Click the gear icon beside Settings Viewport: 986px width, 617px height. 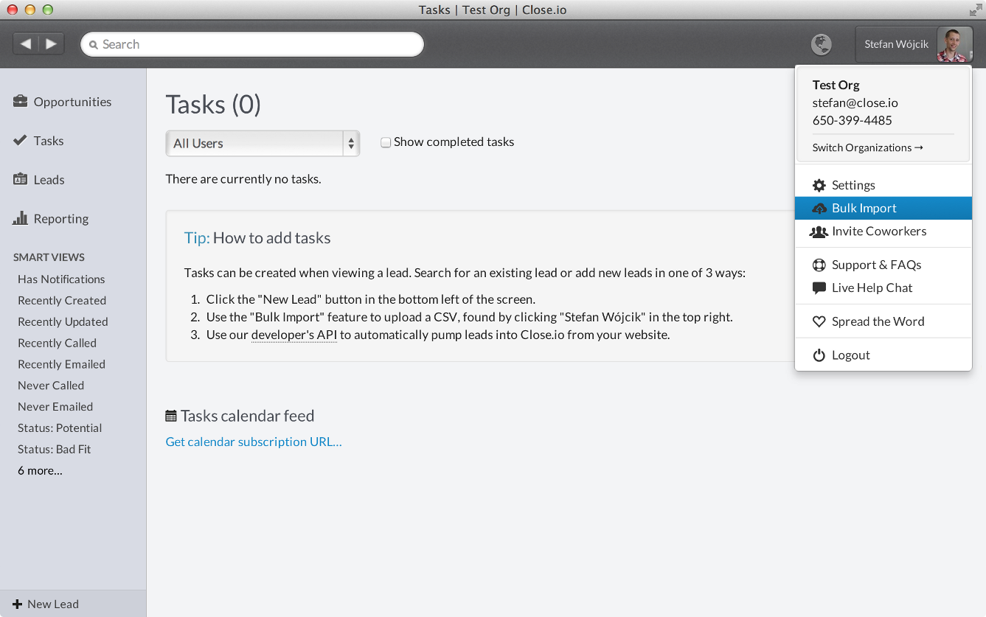pyautogui.click(x=819, y=185)
